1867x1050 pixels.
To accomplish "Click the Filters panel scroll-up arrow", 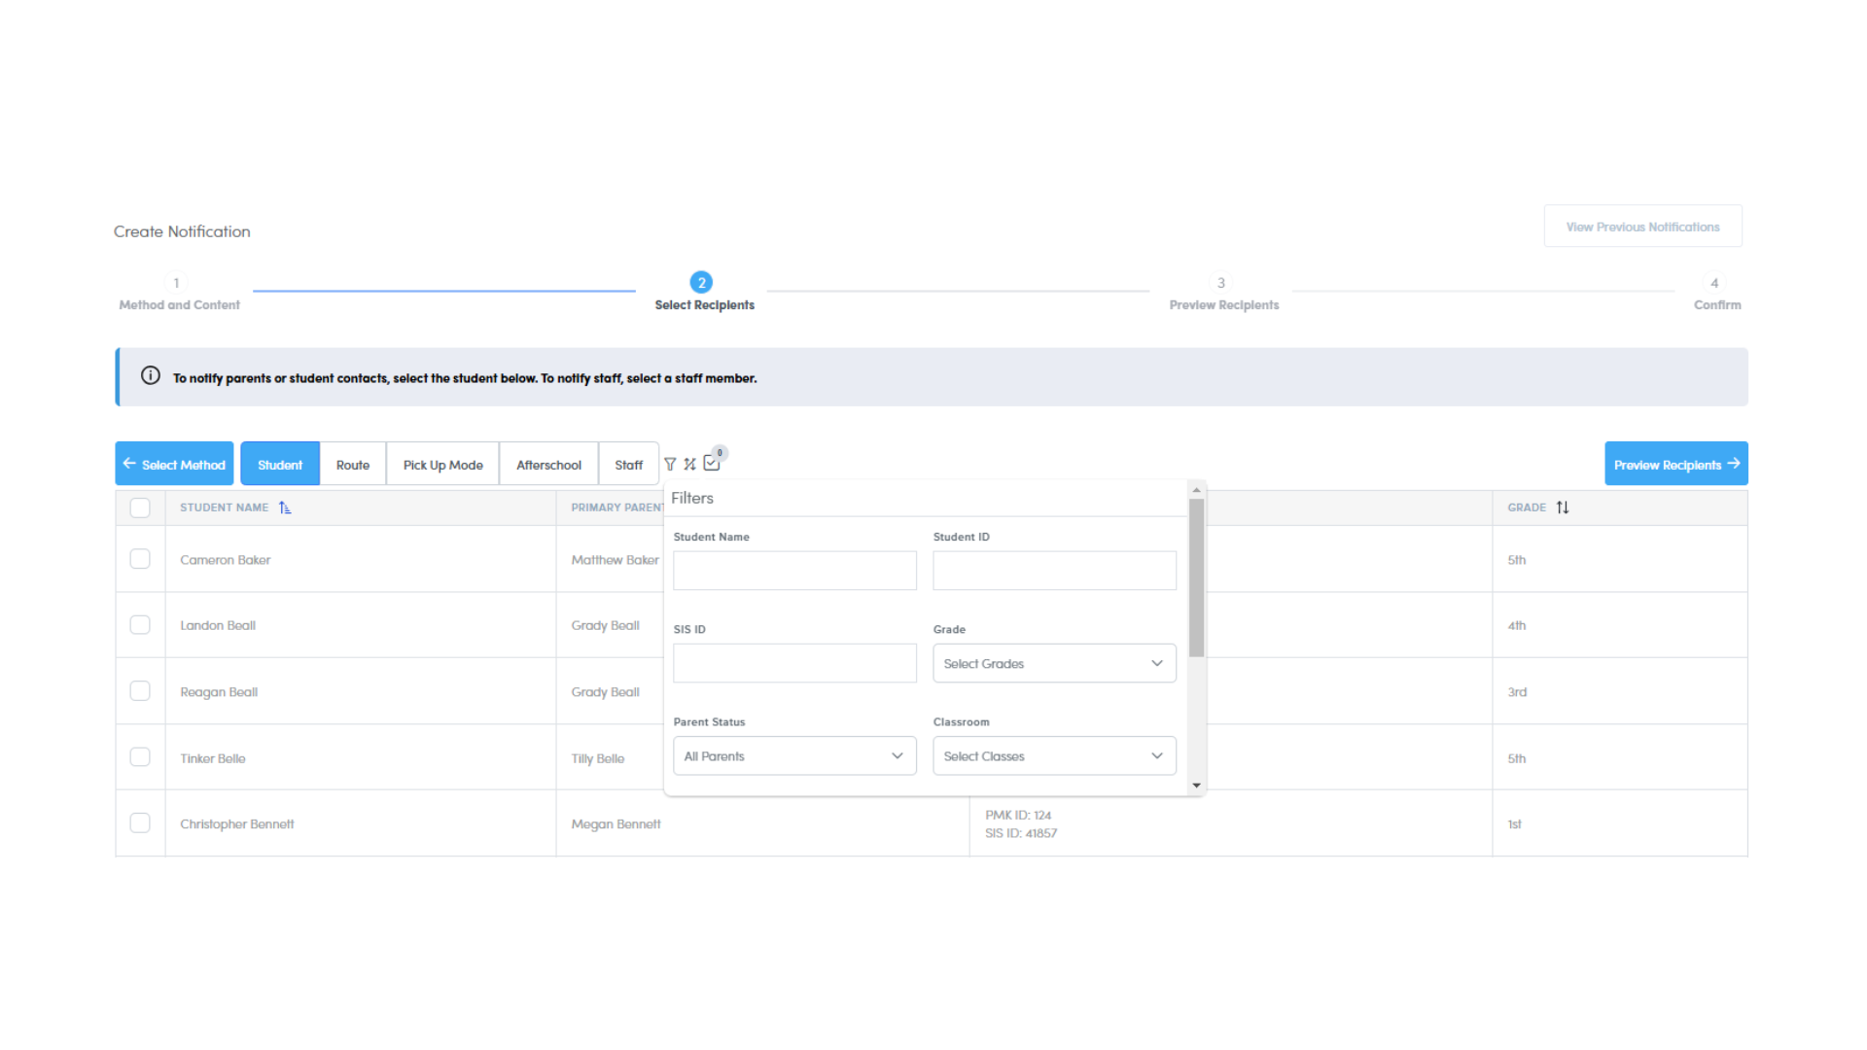I will click(x=1196, y=490).
